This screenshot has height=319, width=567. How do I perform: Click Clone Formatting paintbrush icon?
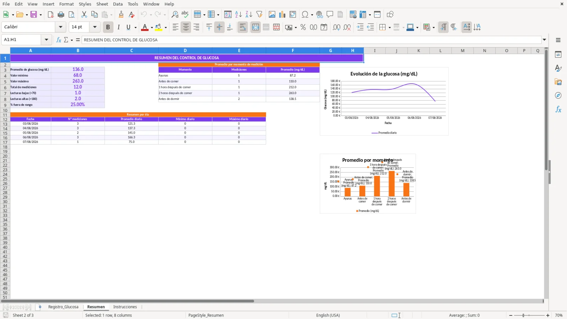(121, 15)
